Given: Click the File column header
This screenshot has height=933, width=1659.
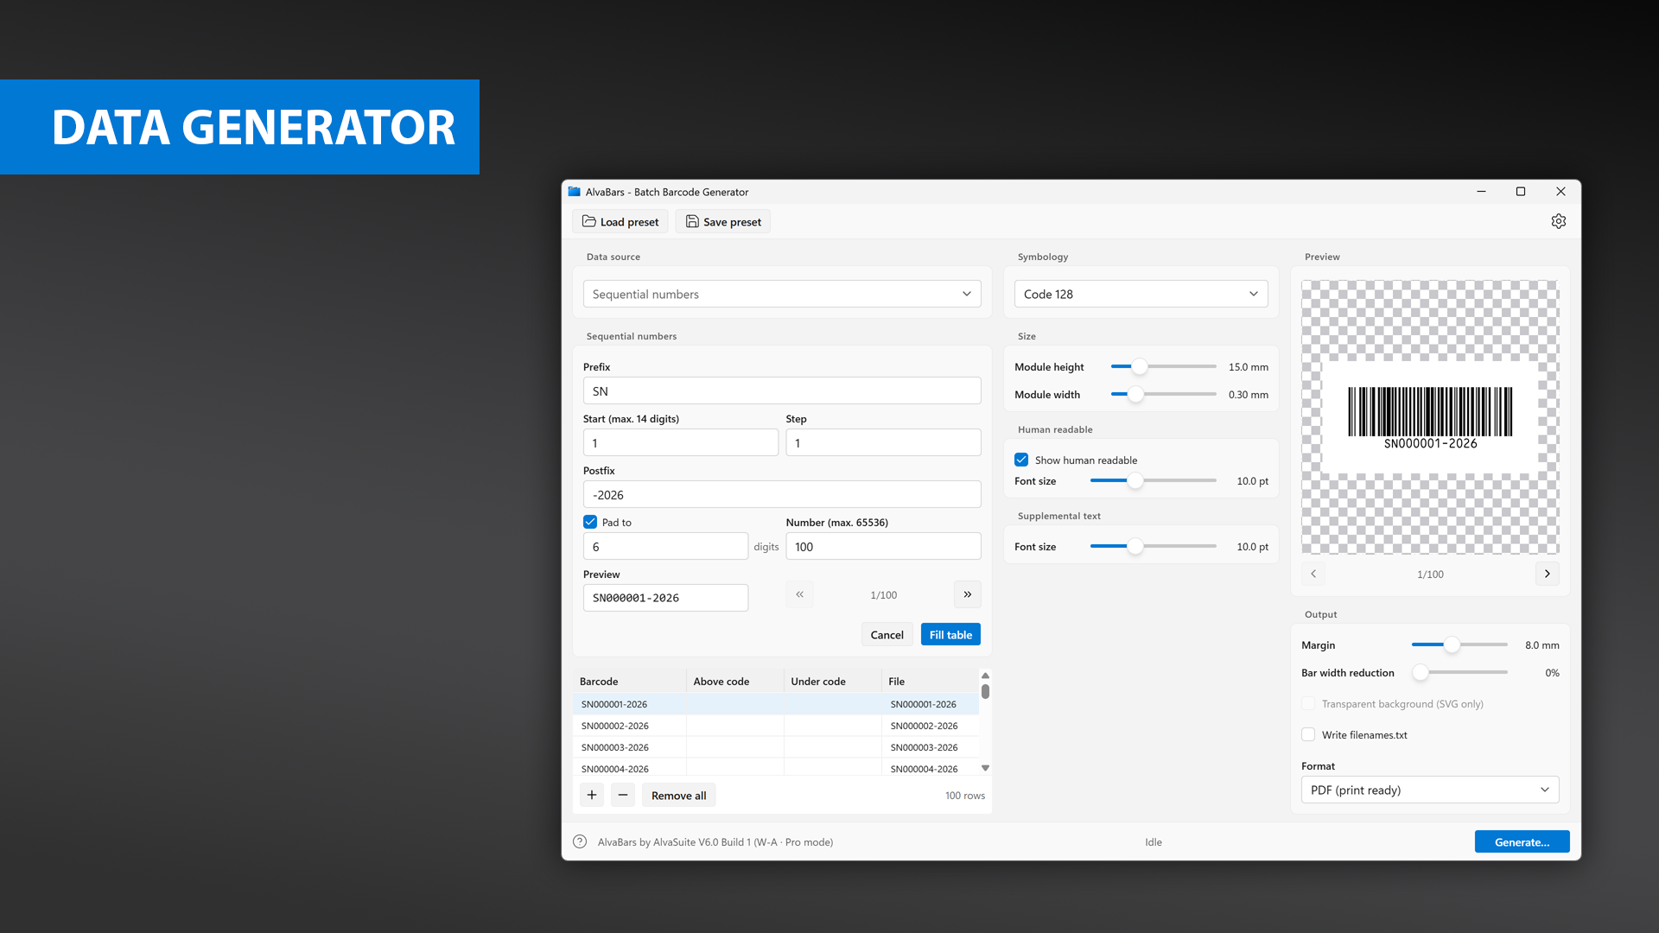Looking at the screenshot, I should 931,682.
